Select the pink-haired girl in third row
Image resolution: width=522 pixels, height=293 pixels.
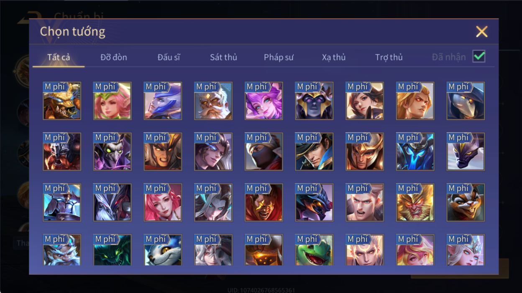163,203
